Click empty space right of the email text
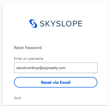Image resolution: width=109 pixels, height=106 pixels. tap(81, 68)
